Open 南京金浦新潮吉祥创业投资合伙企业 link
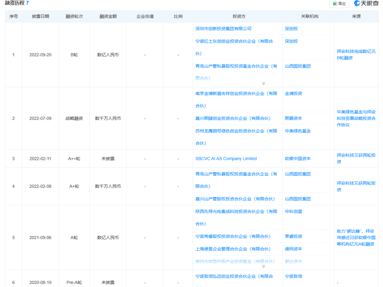The image size is (383, 287). click(236, 100)
